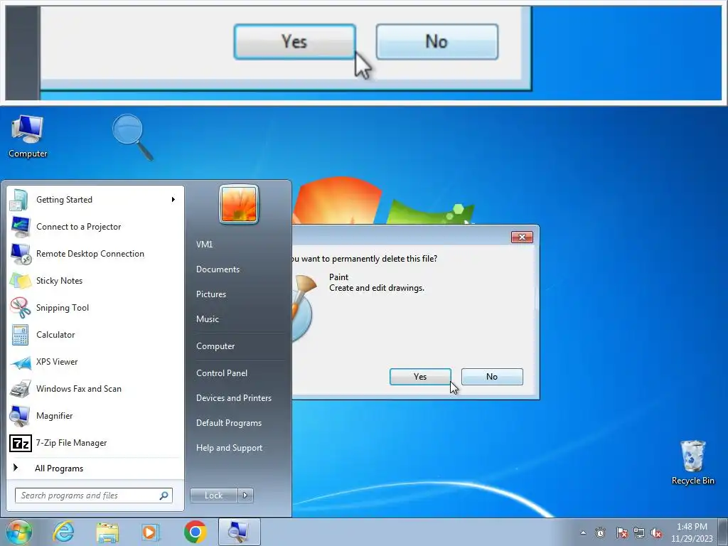Open Help and Support
Image resolution: width=728 pixels, height=546 pixels.
click(x=229, y=448)
